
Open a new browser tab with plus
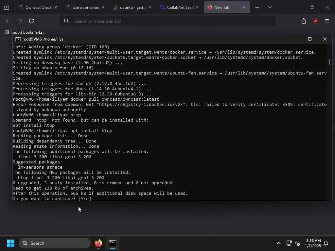(x=257, y=8)
